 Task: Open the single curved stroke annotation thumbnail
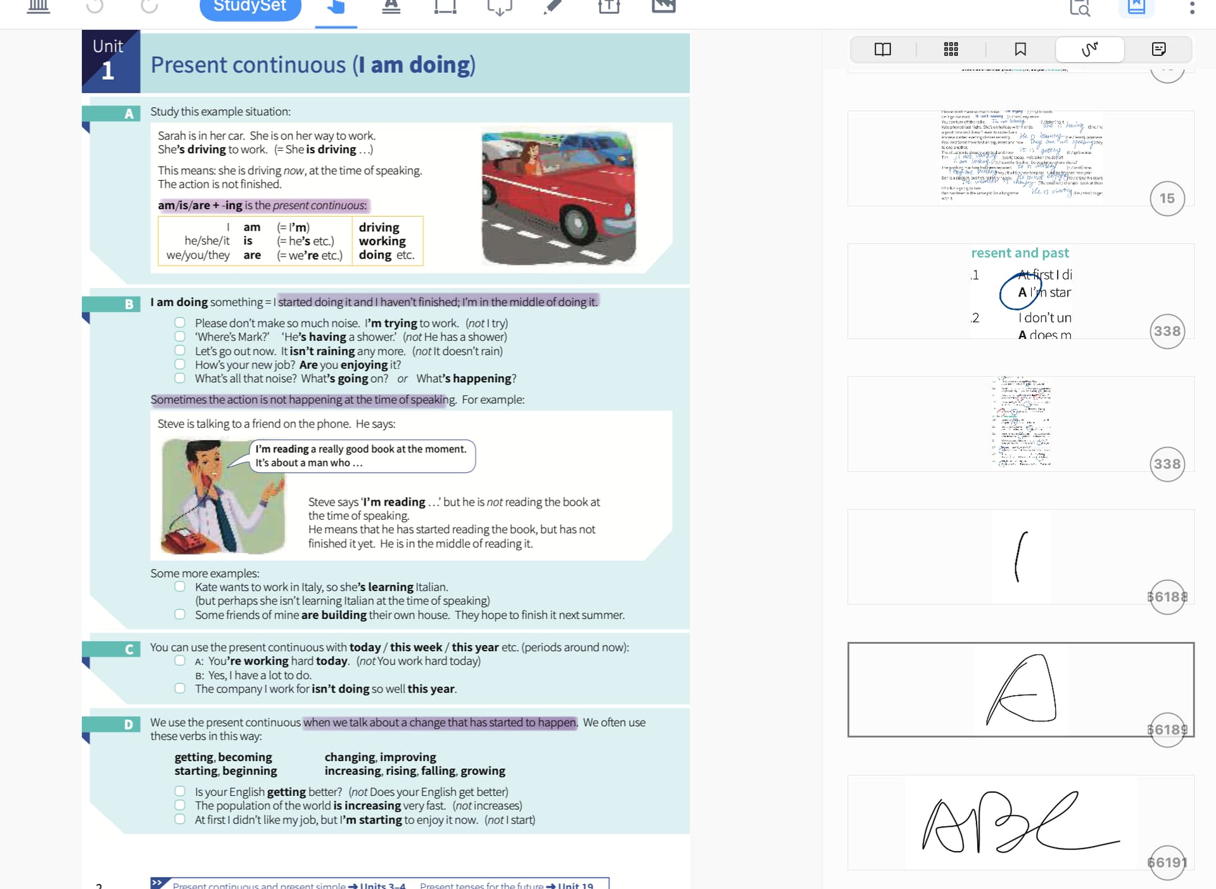(1021, 557)
